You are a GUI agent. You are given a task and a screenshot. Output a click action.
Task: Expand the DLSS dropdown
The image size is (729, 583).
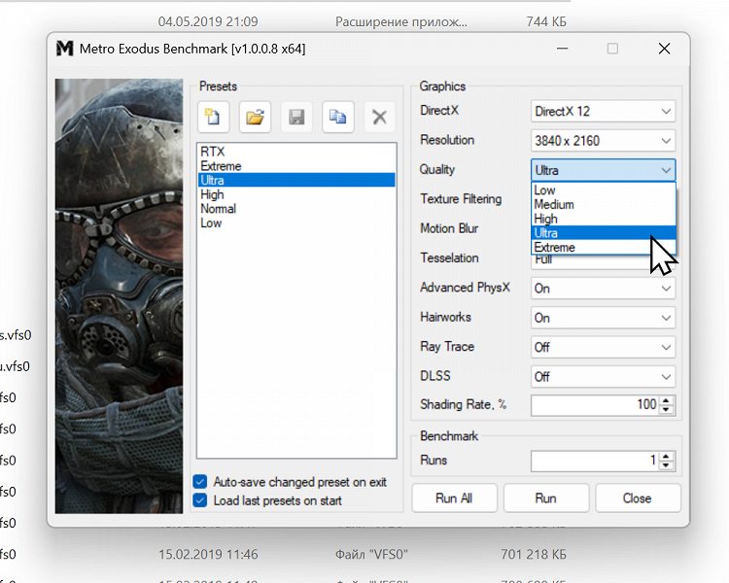[603, 376]
